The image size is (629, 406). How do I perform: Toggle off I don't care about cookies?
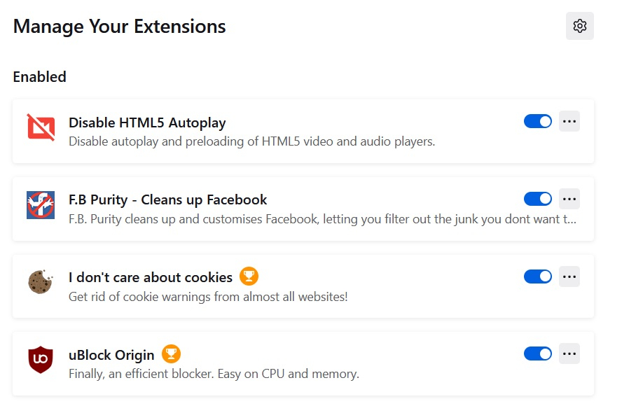coord(537,276)
